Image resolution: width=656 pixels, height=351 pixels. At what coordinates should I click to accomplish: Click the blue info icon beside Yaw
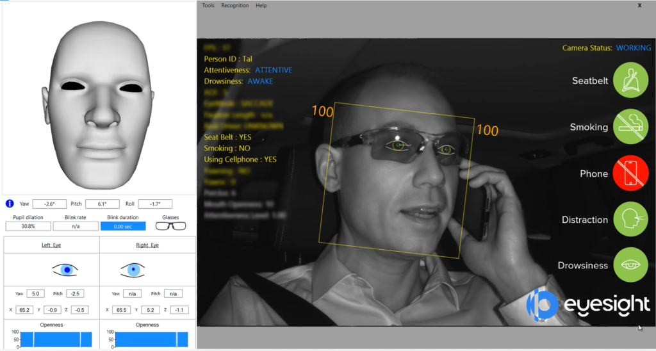click(10, 204)
